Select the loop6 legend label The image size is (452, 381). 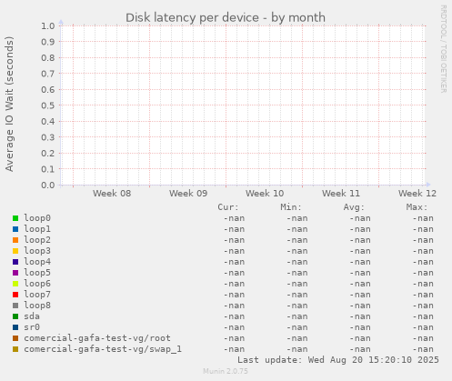tap(37, 284)
